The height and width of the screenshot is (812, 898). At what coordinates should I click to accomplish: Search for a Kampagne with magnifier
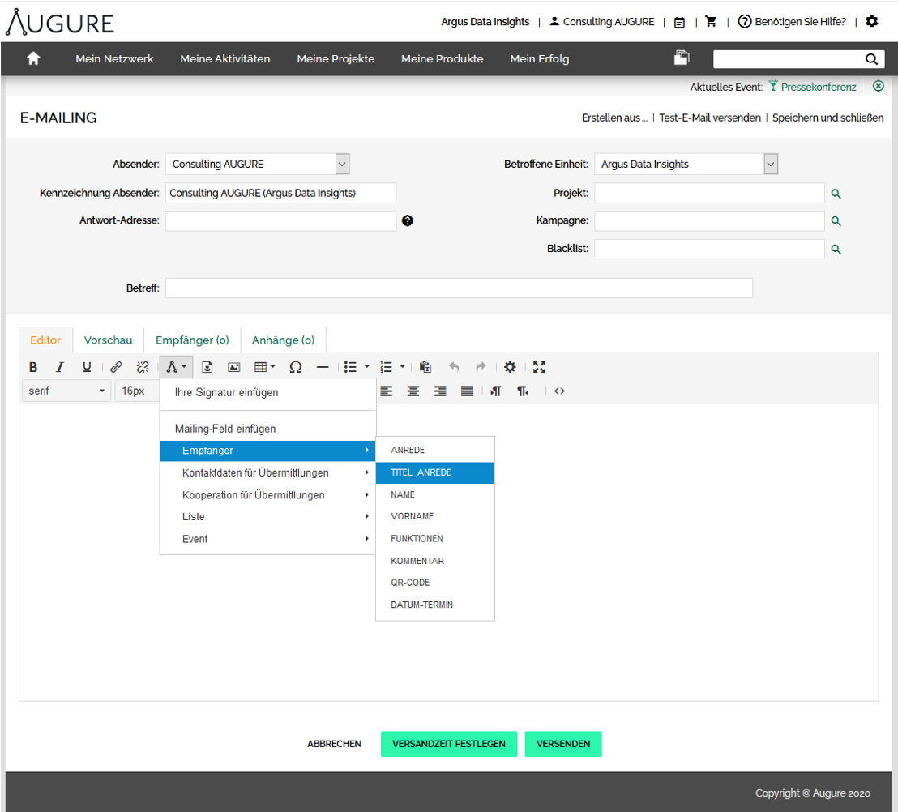pyautogui.click(x=836, y=220)
